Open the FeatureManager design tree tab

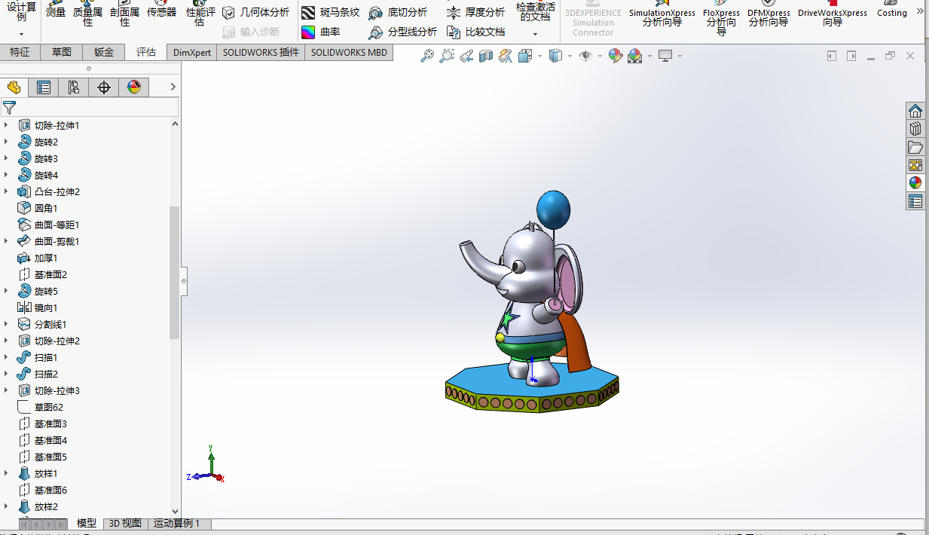point(14,87)
